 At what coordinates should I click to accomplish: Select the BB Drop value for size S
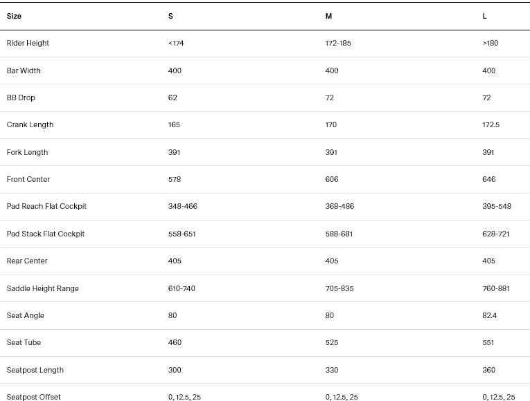click(x=173, y=97)
